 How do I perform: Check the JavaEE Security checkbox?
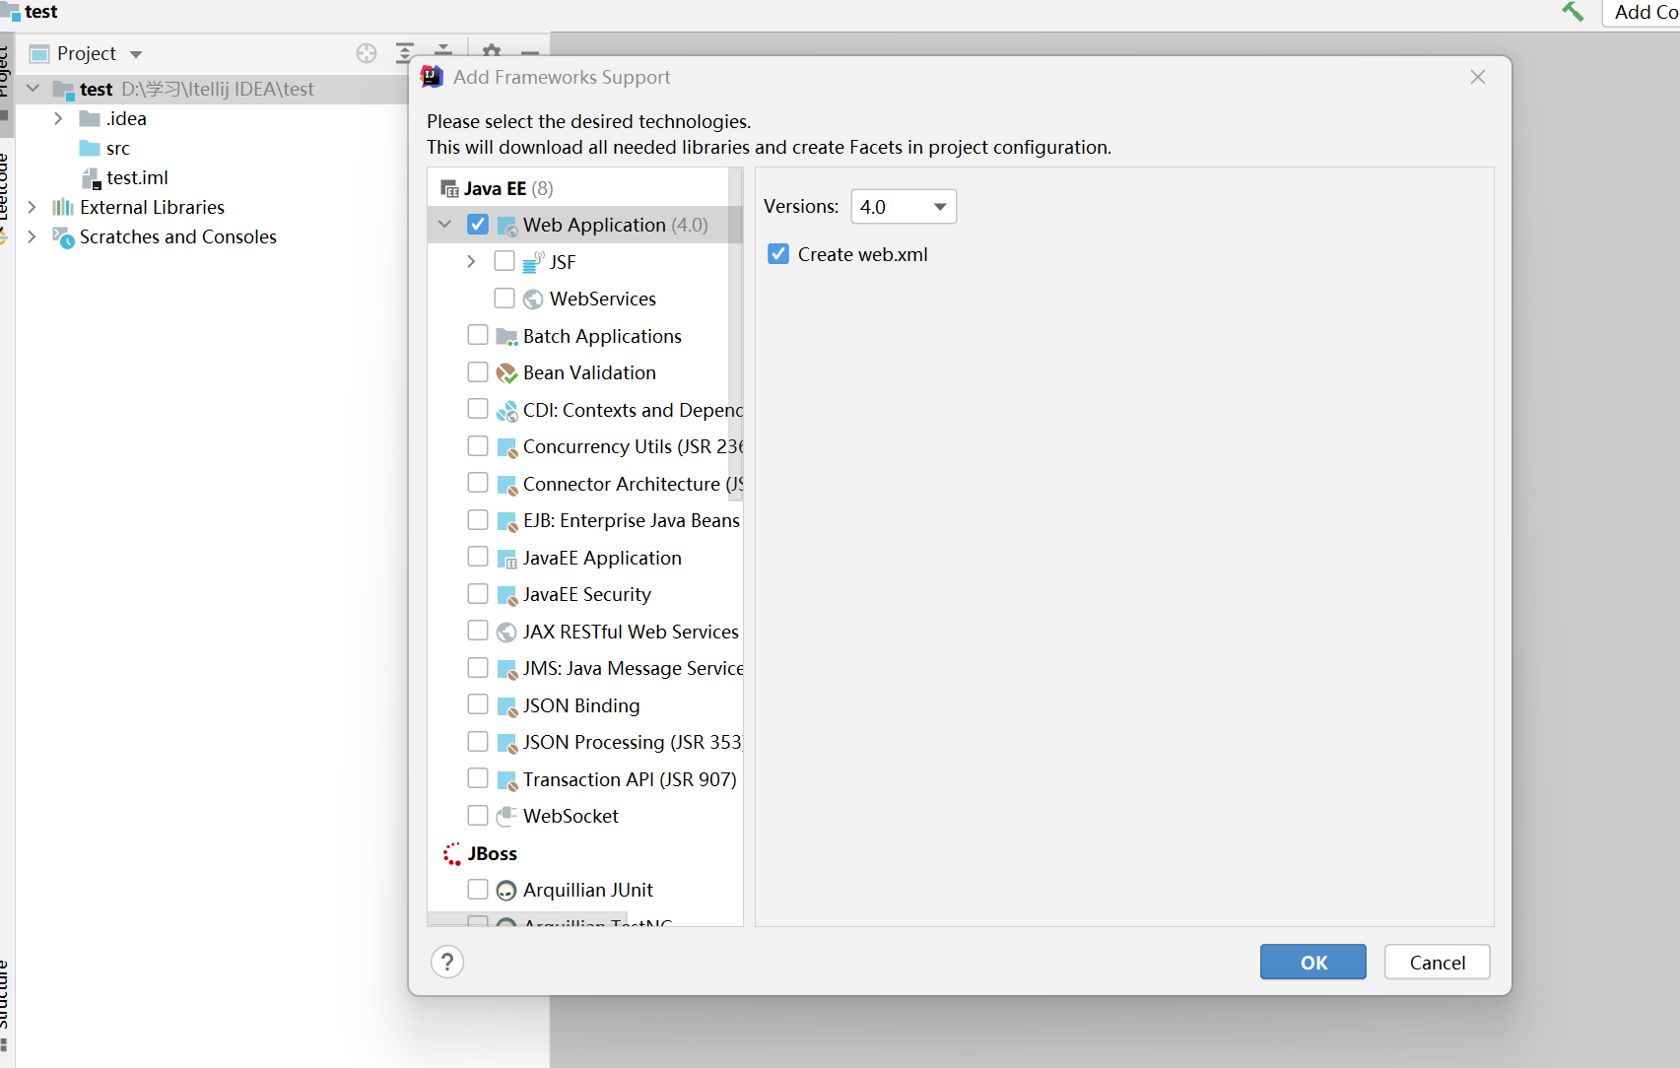coord(478,593)
